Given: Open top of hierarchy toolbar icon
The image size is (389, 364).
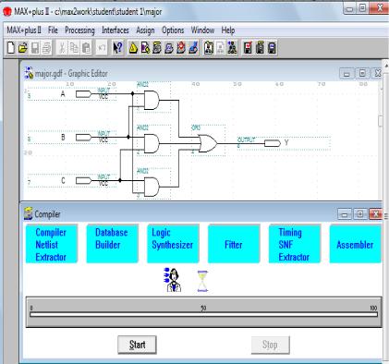Looking at the screenshot, I should point(232,48).
